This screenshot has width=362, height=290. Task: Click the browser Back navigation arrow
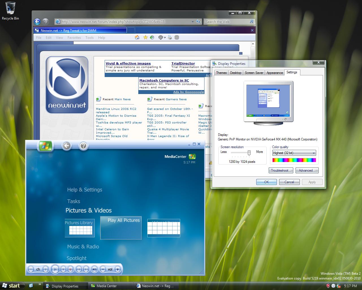coord(37,22)
